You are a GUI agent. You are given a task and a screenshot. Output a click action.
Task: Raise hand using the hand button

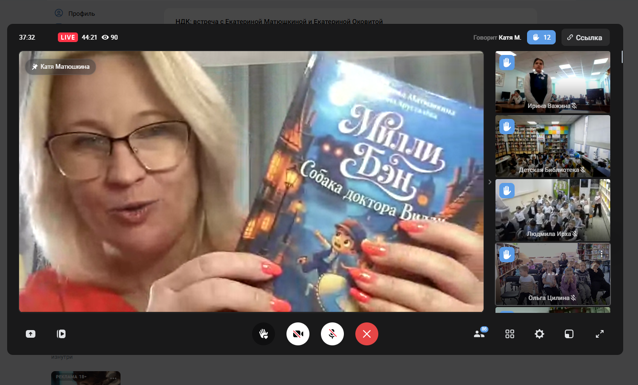coord(264,334)
